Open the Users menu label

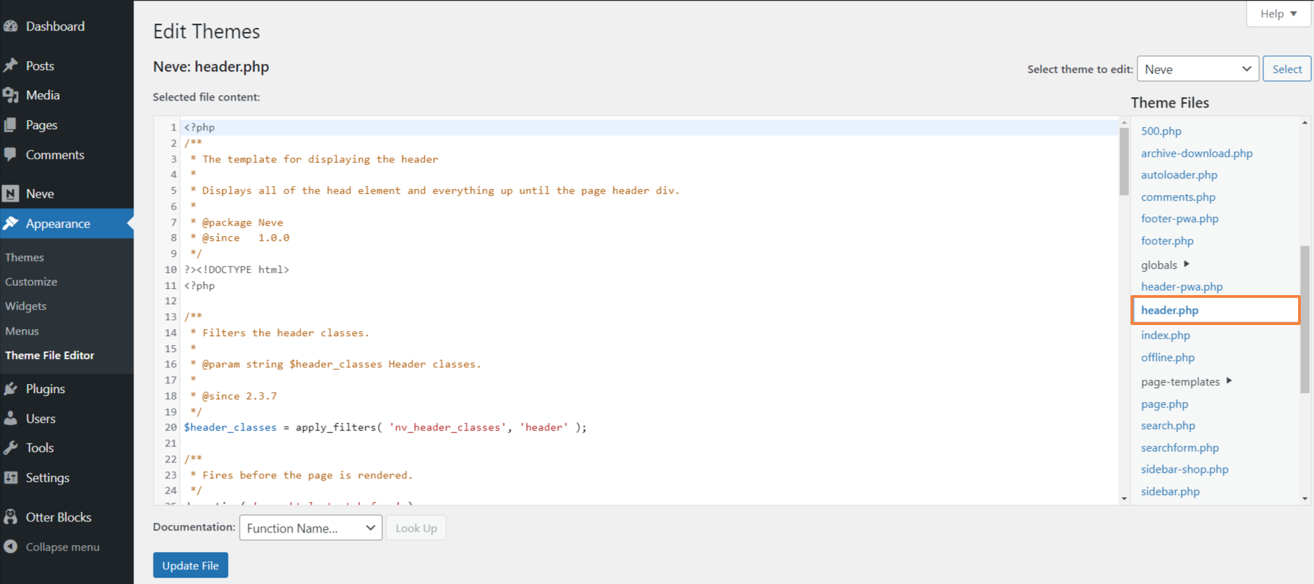pos(40,419)
